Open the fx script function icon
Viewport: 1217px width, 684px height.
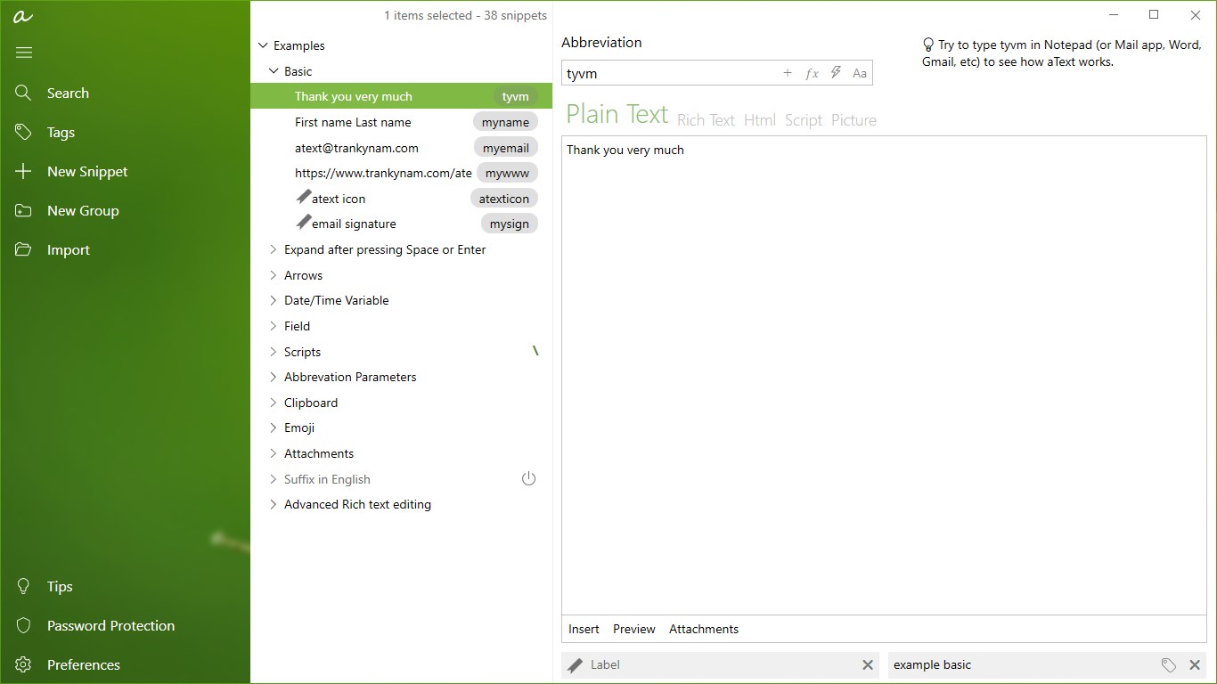point(811,73)
